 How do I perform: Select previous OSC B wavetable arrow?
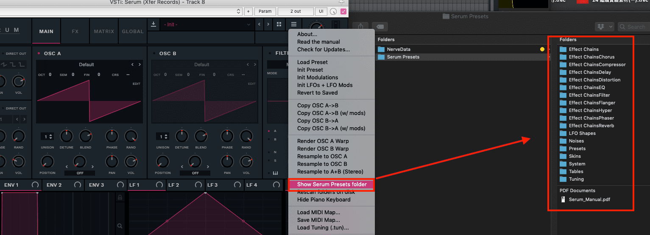pyautogui.click(x=248, y=64)
